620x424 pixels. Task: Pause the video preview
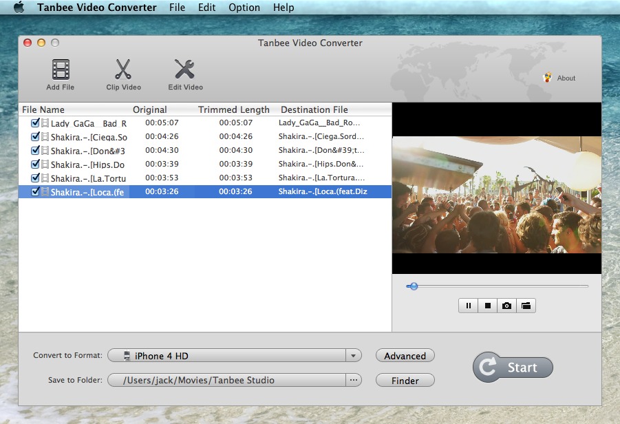(469, 306)
